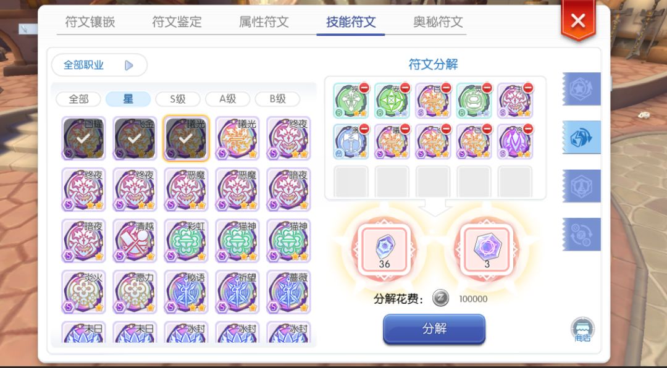Uncheck the selected 日耀 rune
This screenshot has height=368, width=667.
(x=83, y=138)
